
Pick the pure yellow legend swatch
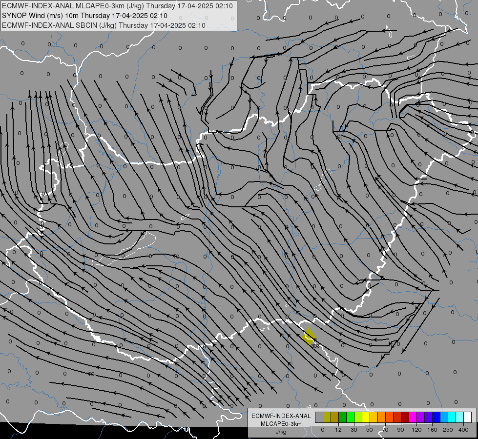pos(366,417)
